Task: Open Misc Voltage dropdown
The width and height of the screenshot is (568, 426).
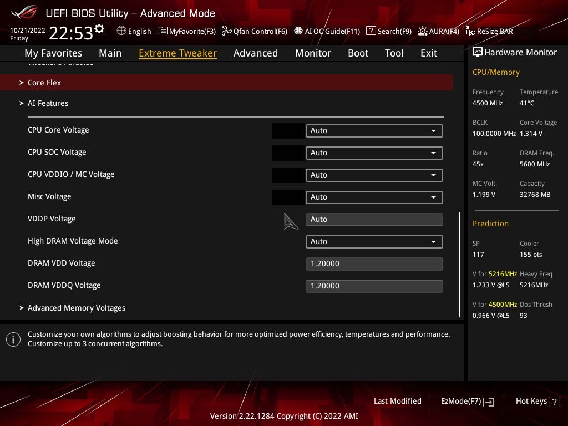Action: pyautogui.click(x=374, y=197)
